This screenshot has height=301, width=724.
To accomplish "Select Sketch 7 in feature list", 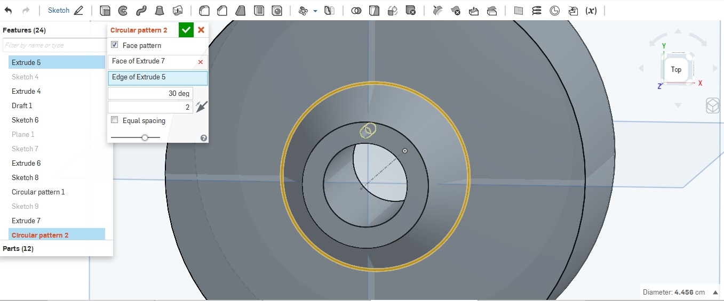I will tap(57, 149).
